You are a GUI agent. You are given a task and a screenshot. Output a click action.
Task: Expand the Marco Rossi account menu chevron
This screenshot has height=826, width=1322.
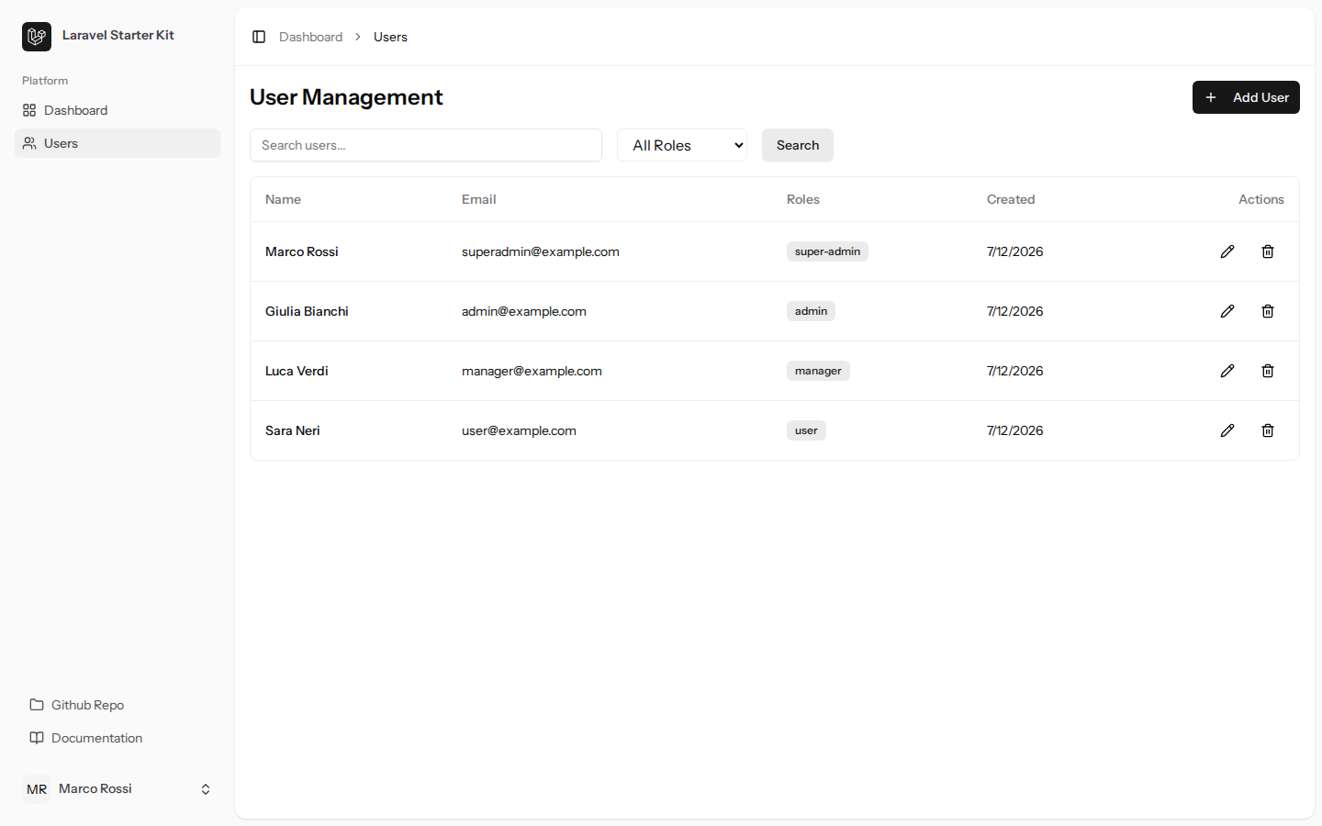206,789
